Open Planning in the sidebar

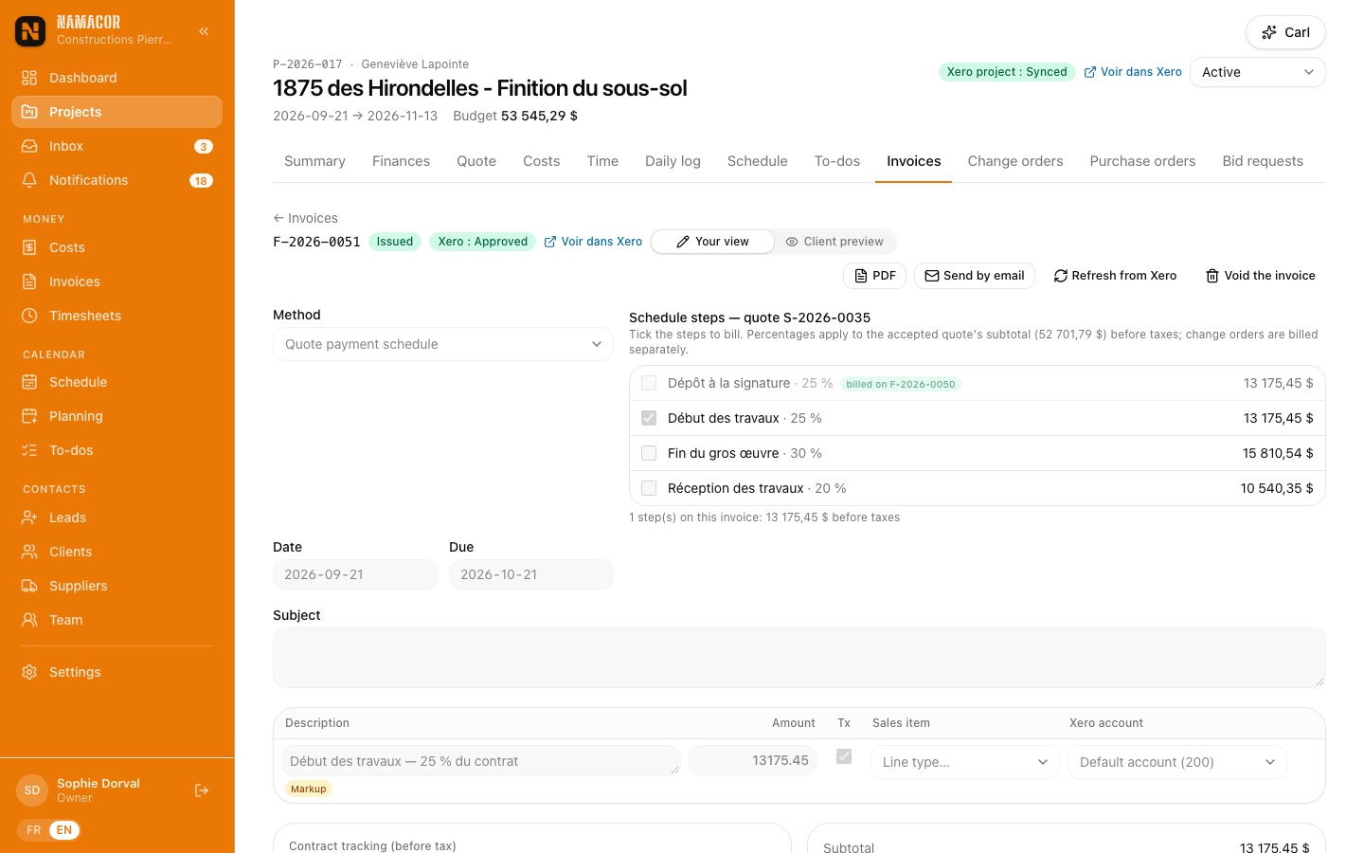117,416
